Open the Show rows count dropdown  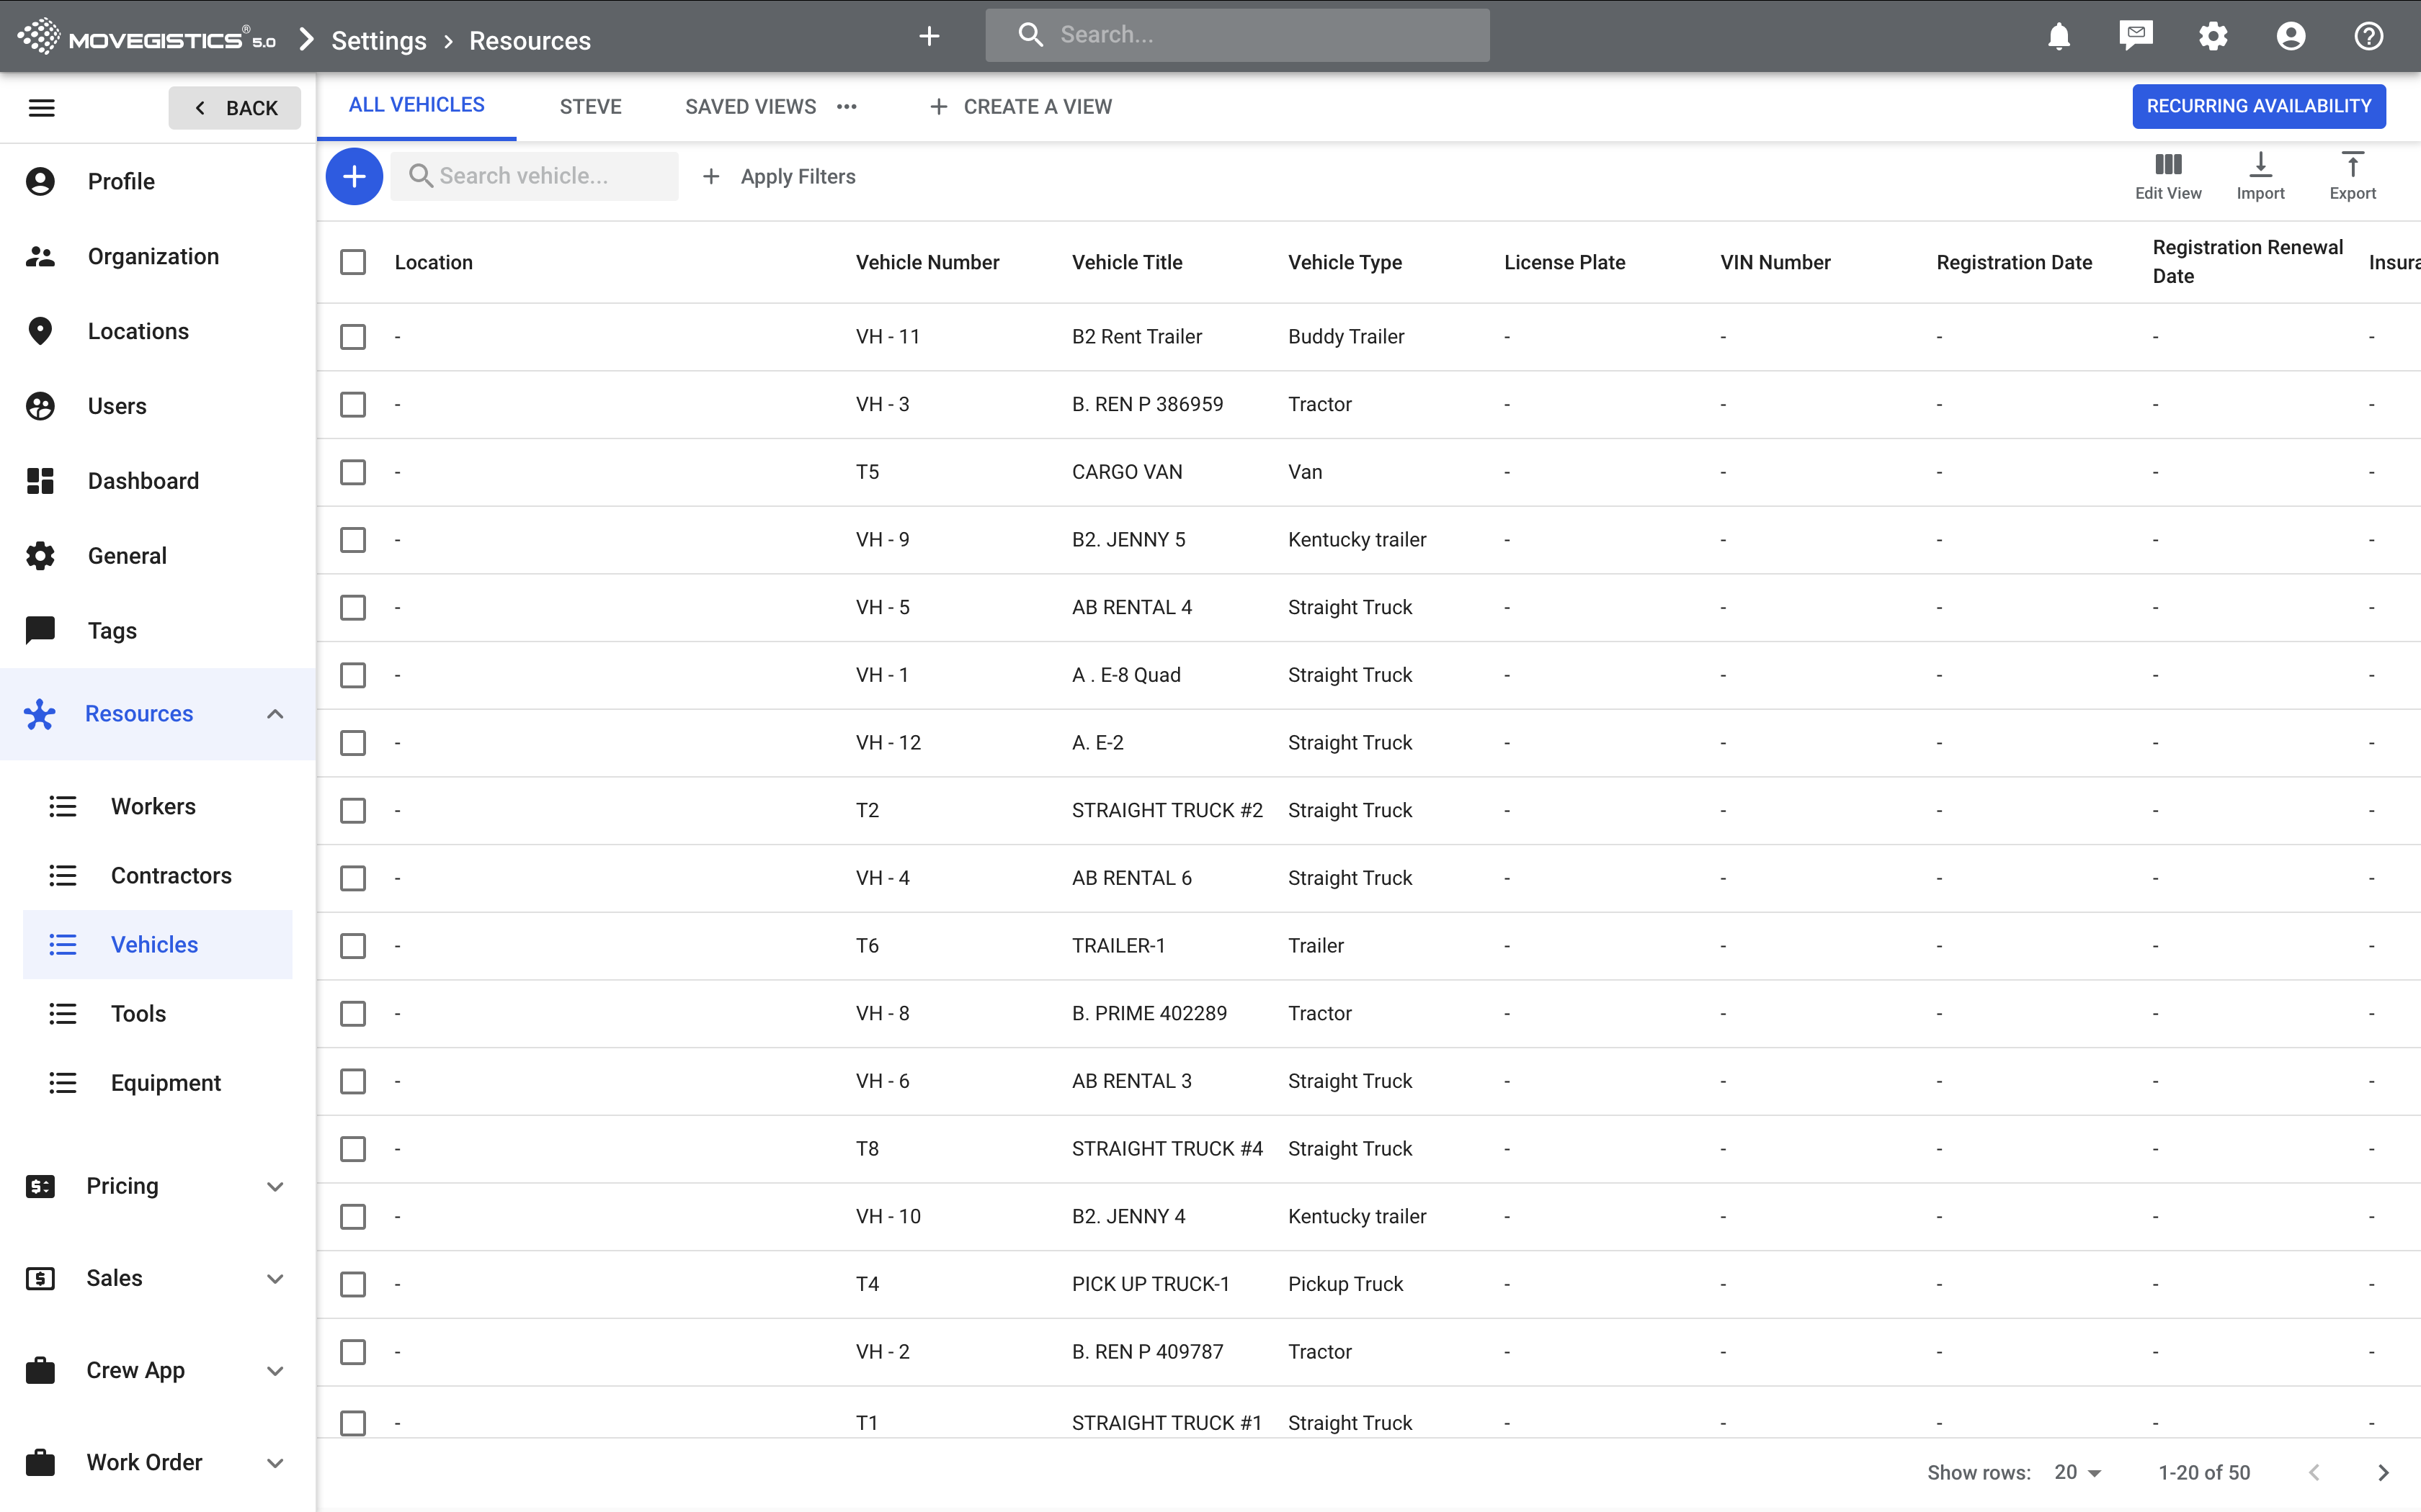tap(2078, 1472)
